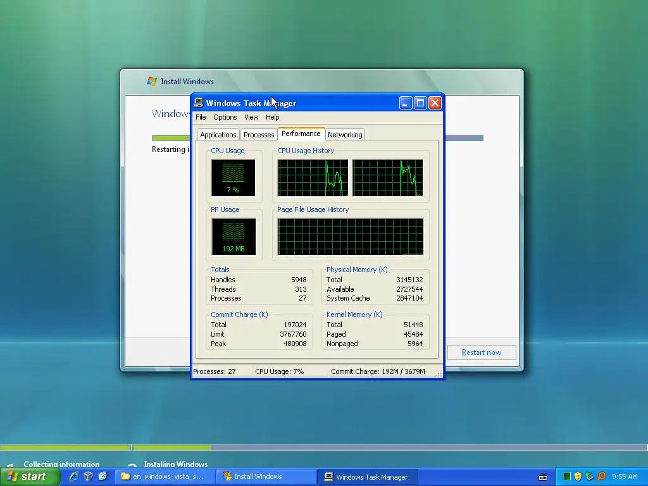
Task: Click the keyboard icon on the taskbar
Action: tap(543, 477)
